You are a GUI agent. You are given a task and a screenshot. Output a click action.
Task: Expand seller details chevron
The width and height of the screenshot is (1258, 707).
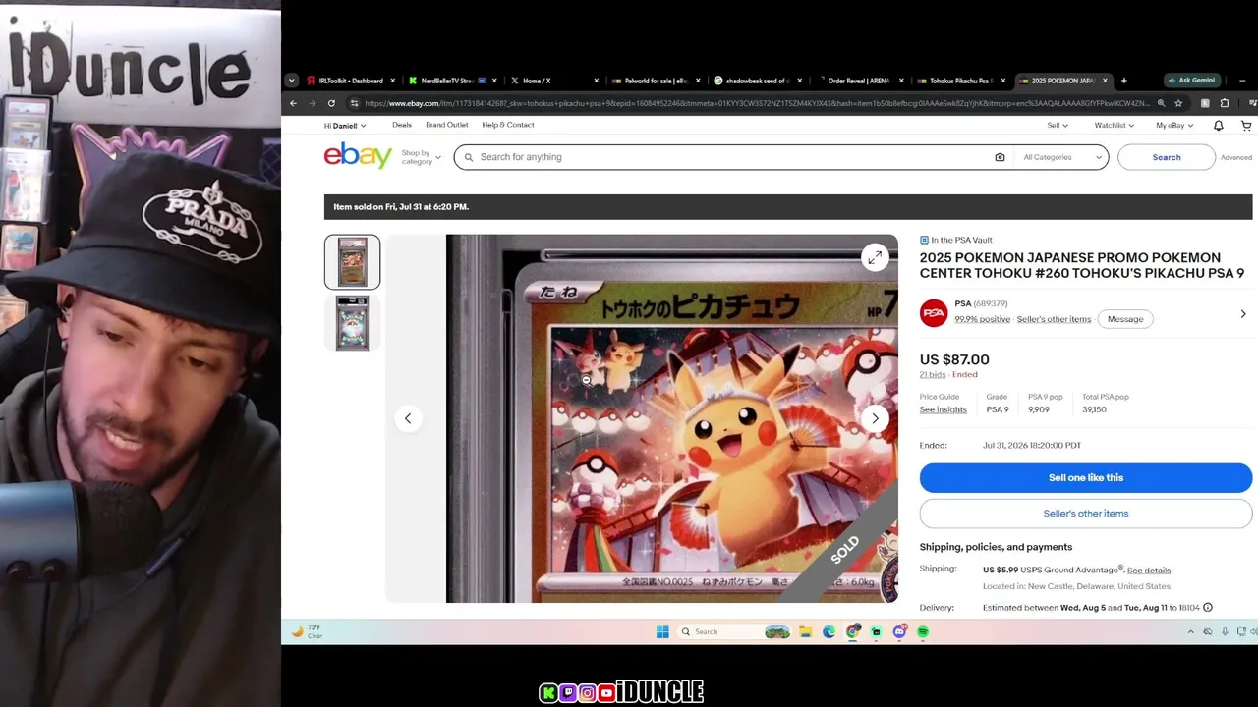click(1242, 314)
